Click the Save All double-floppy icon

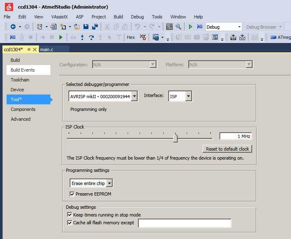point(95,27)
